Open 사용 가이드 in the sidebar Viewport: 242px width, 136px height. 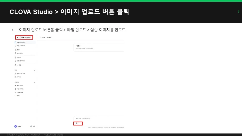point(19,89)
